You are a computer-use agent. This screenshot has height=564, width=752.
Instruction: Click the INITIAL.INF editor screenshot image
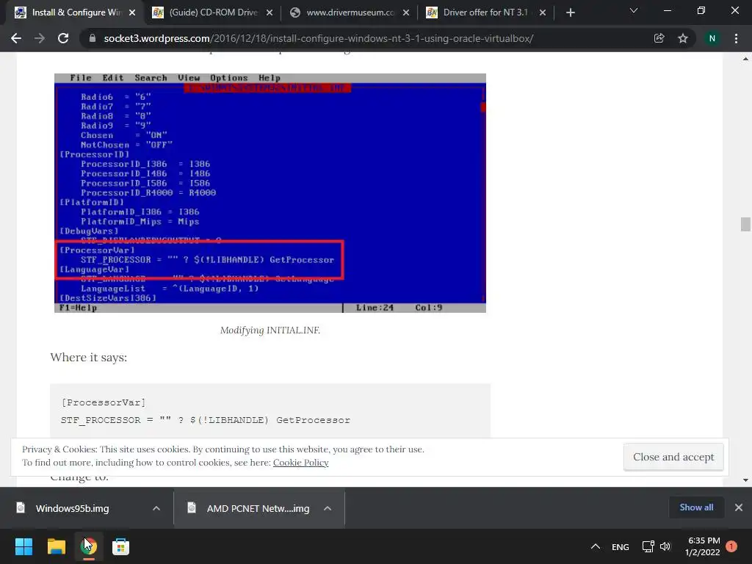tap(270, 193)
